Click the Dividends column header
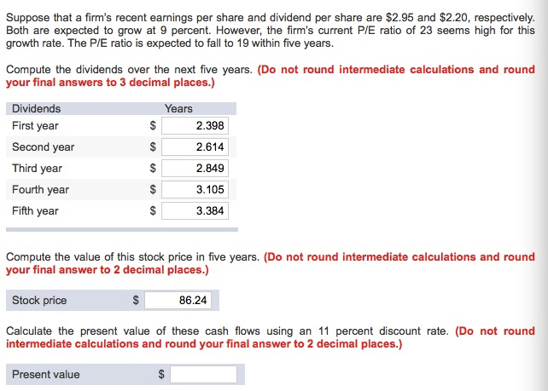548x391 pixels. pyautogui.click(x=37, y=108)
